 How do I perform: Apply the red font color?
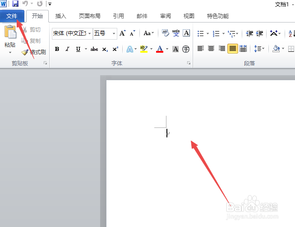[160, 49]
